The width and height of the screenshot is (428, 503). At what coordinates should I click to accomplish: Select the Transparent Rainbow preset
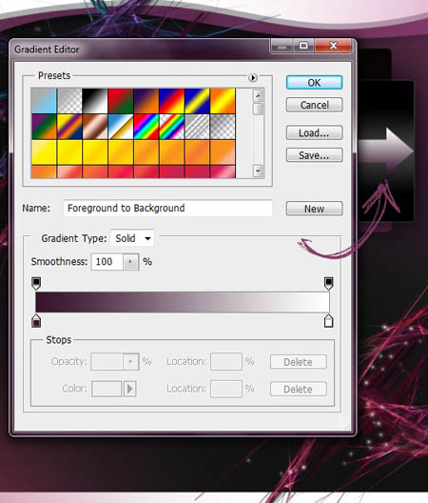172,127
